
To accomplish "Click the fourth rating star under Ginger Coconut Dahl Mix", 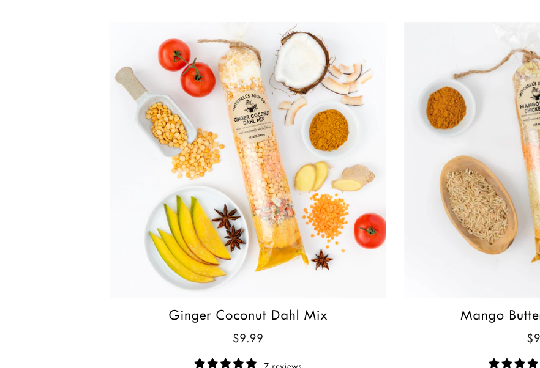I will point(238,363).
